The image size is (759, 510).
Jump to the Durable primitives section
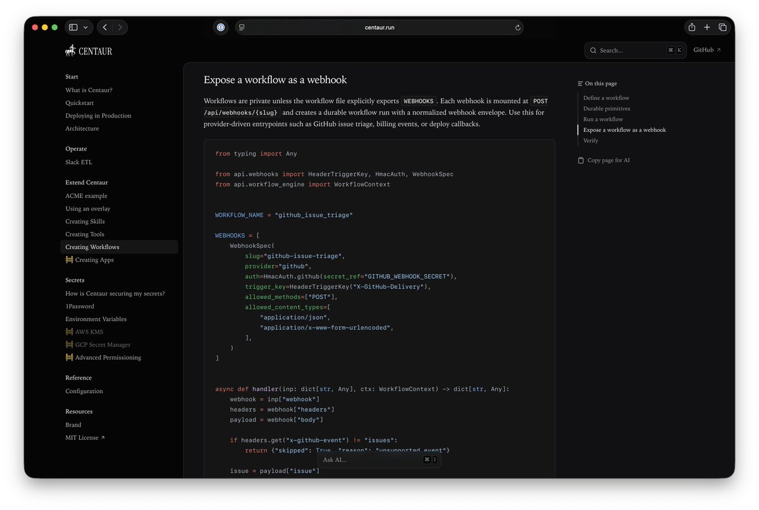(606, 109)
